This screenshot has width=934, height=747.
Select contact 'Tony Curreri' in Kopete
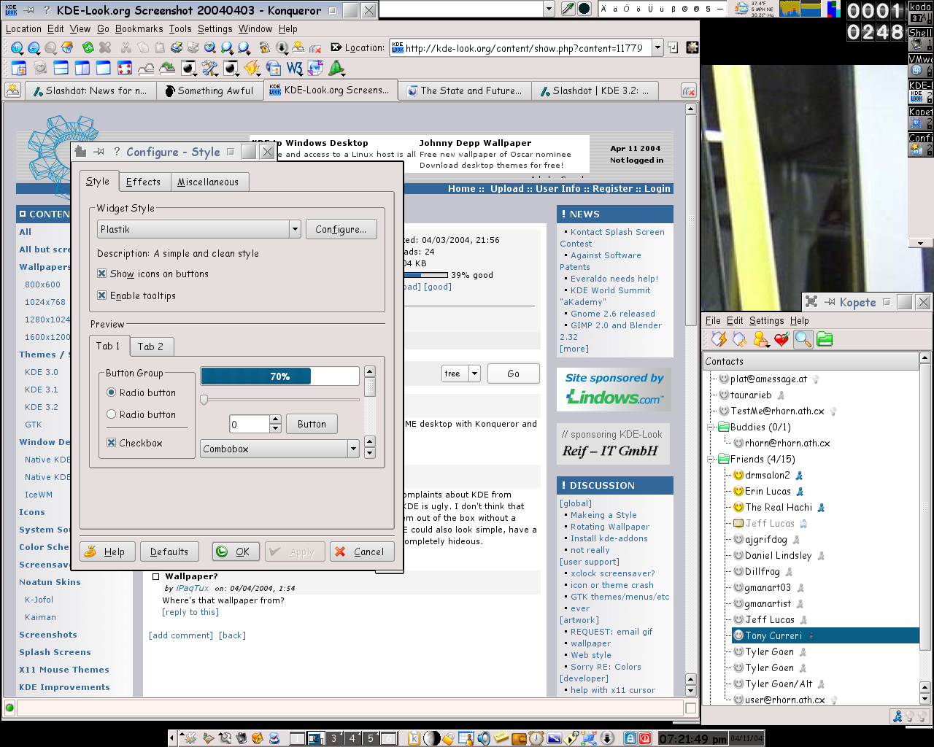pos(825,635)
